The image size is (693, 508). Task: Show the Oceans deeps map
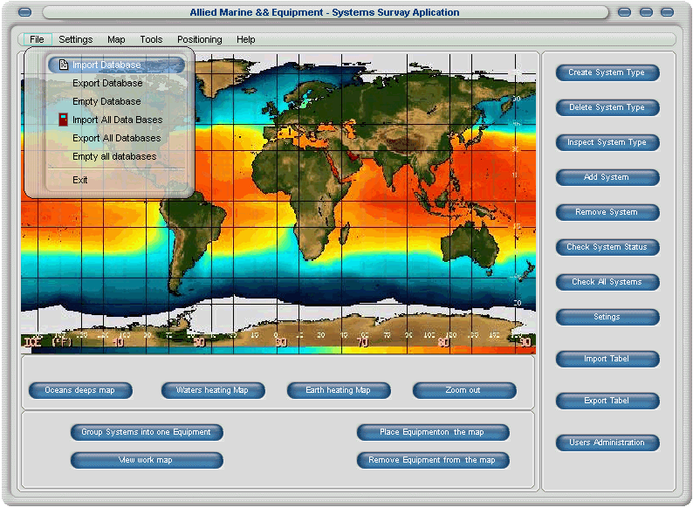tap(80, 390)
